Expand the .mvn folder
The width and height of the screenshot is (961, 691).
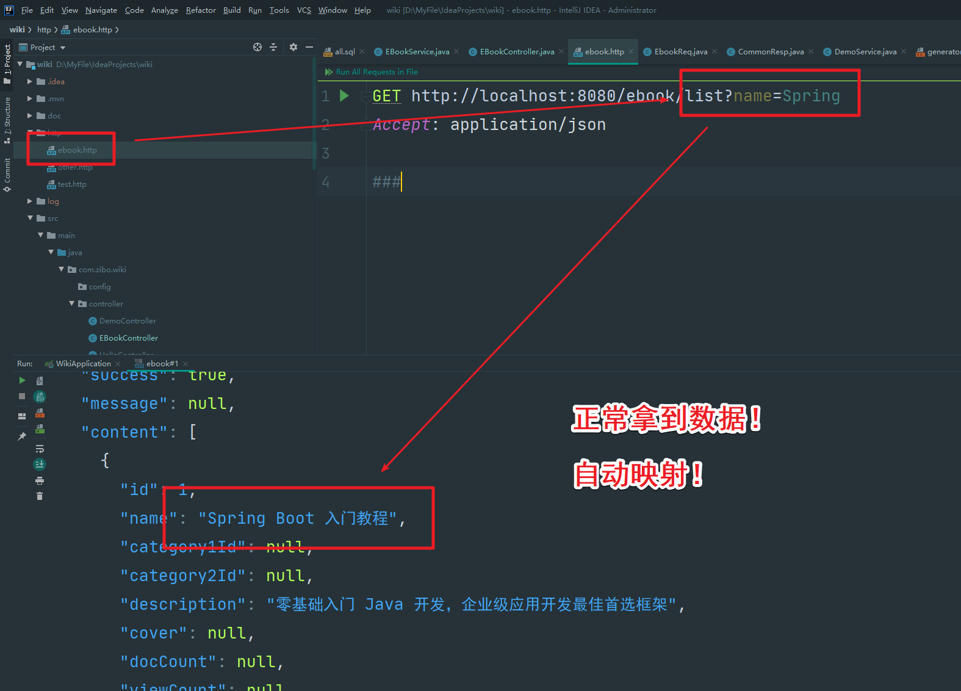click(30, 98)
